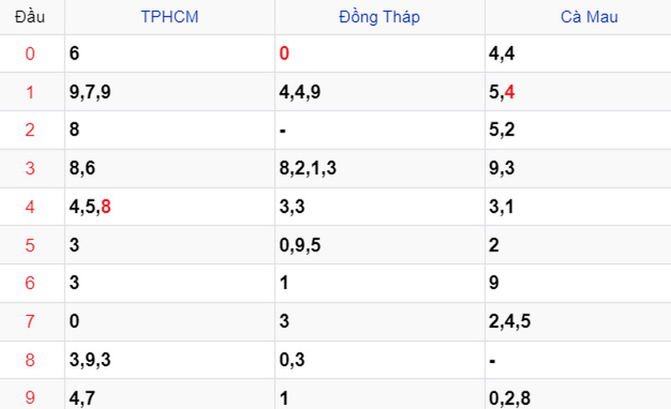Click the dash in Đồng Tháp row 2
The image size is (671, 409).
283,131
